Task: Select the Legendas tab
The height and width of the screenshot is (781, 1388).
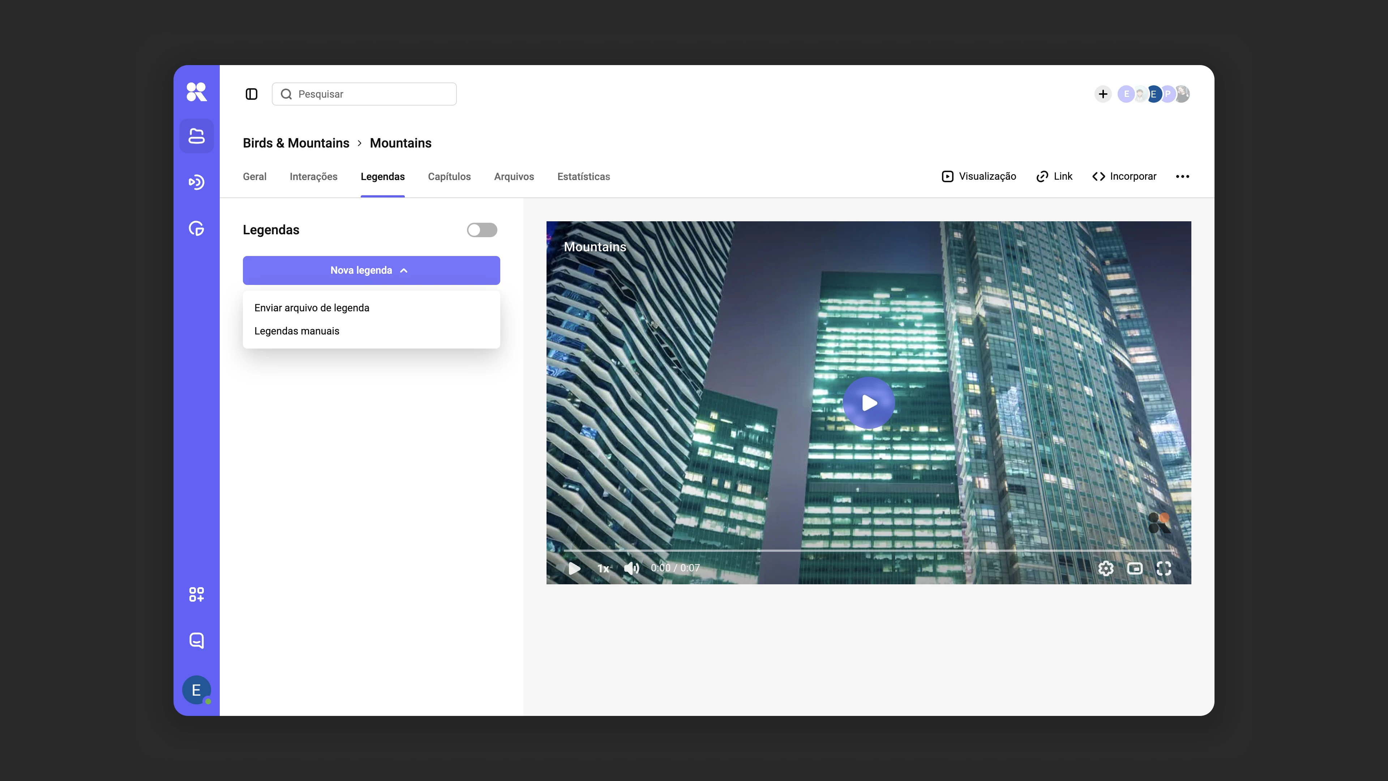Action: 382,177
